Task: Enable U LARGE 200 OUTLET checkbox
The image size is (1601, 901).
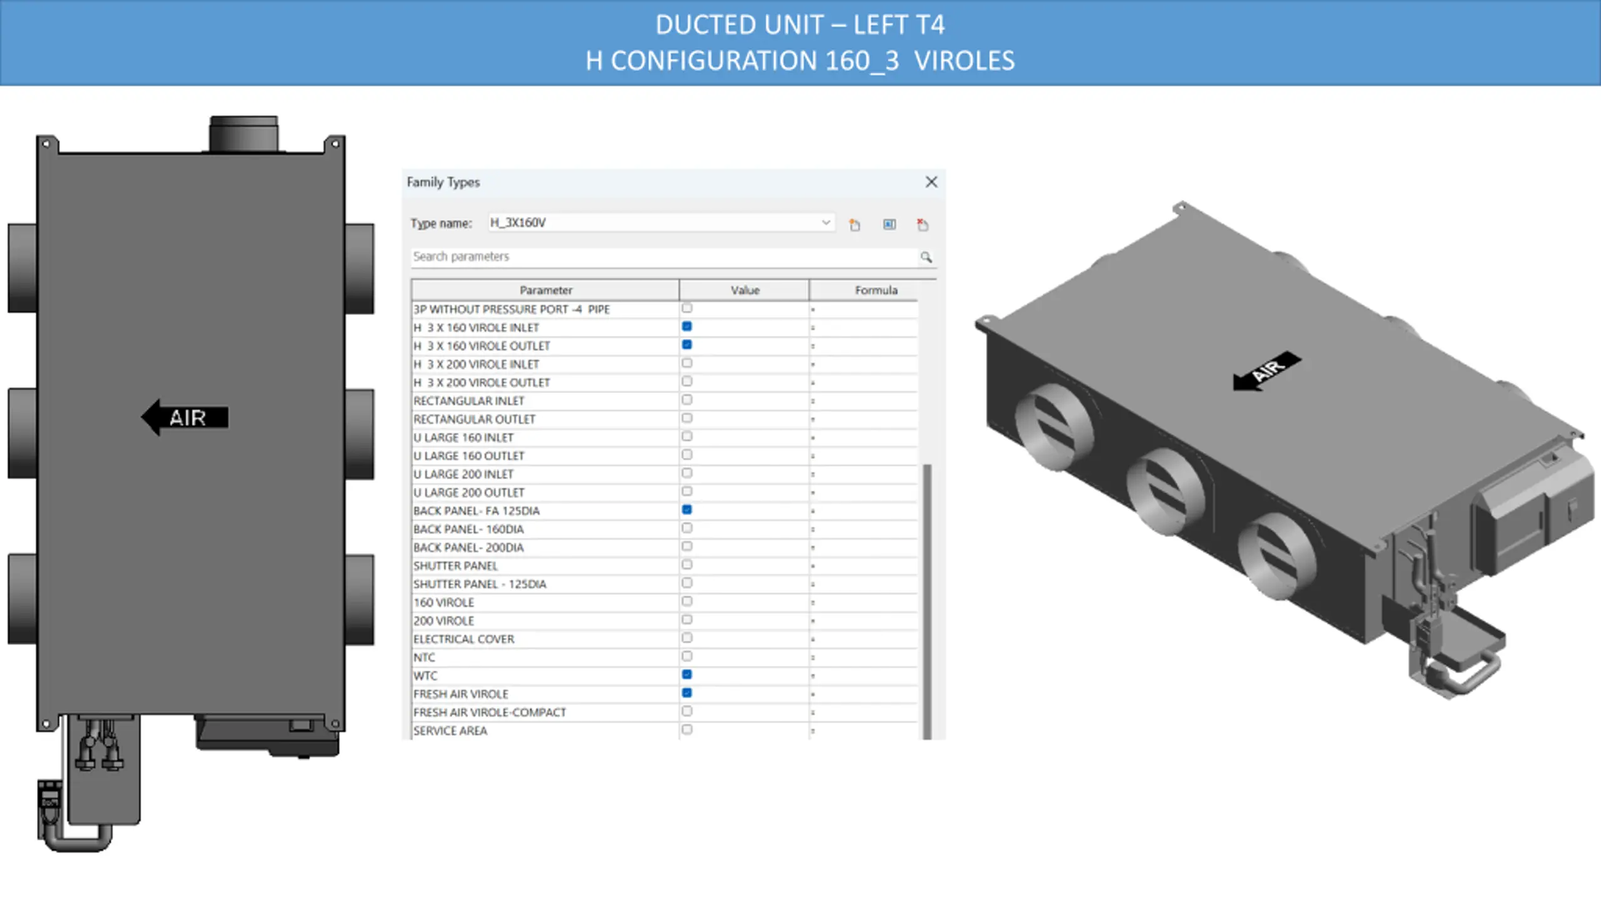Action: click(687, 491)
